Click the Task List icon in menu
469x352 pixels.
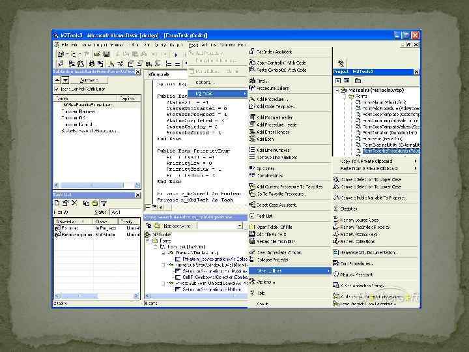(252, 216)
